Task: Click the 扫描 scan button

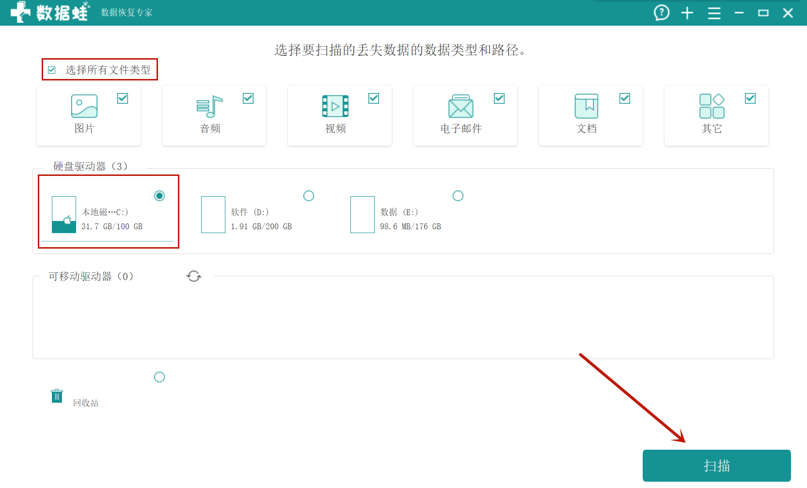Action: point(716,465)
